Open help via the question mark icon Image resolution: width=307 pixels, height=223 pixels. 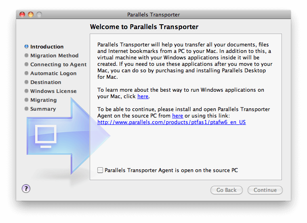click(x=26, y=189)
